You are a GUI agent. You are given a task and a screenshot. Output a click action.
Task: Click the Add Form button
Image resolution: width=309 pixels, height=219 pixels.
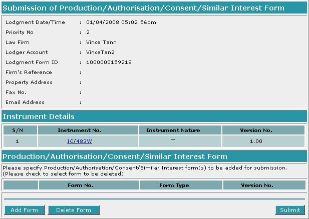[x=25, y=210]
